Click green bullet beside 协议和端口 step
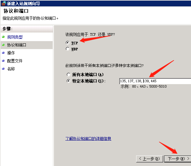Screen dimensions: 191x166 point(3,45)
